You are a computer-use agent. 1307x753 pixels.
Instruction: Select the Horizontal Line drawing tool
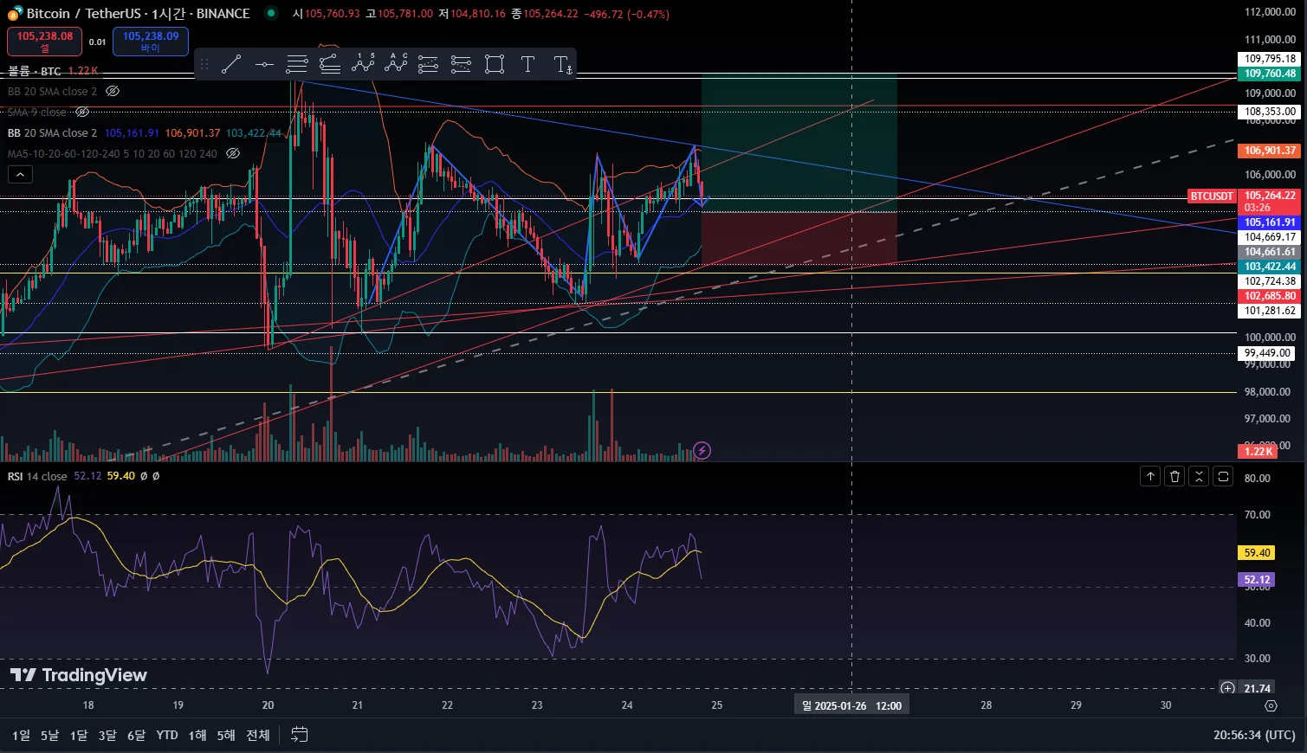click(264, 64)
